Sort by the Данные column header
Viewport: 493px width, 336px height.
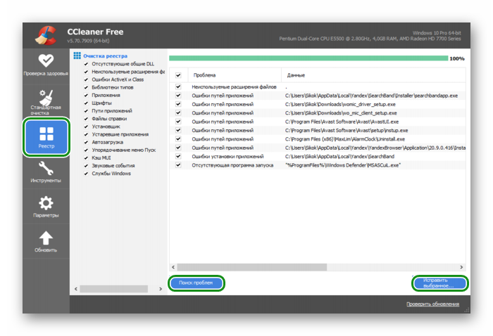pyautogui.click(x=373, y=75)
